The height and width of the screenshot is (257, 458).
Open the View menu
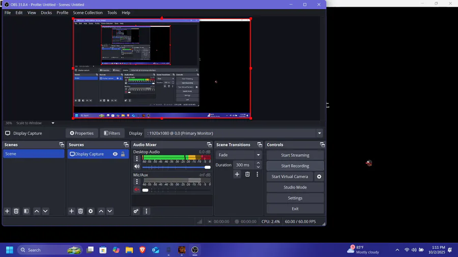click(32, 13)
